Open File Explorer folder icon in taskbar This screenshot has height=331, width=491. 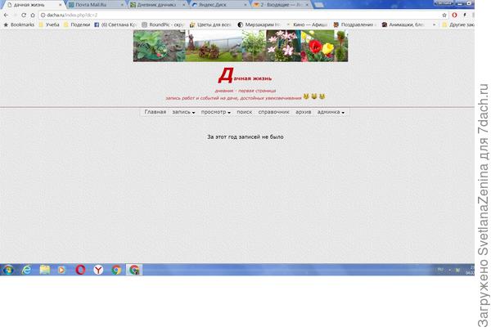coord(45,269)
